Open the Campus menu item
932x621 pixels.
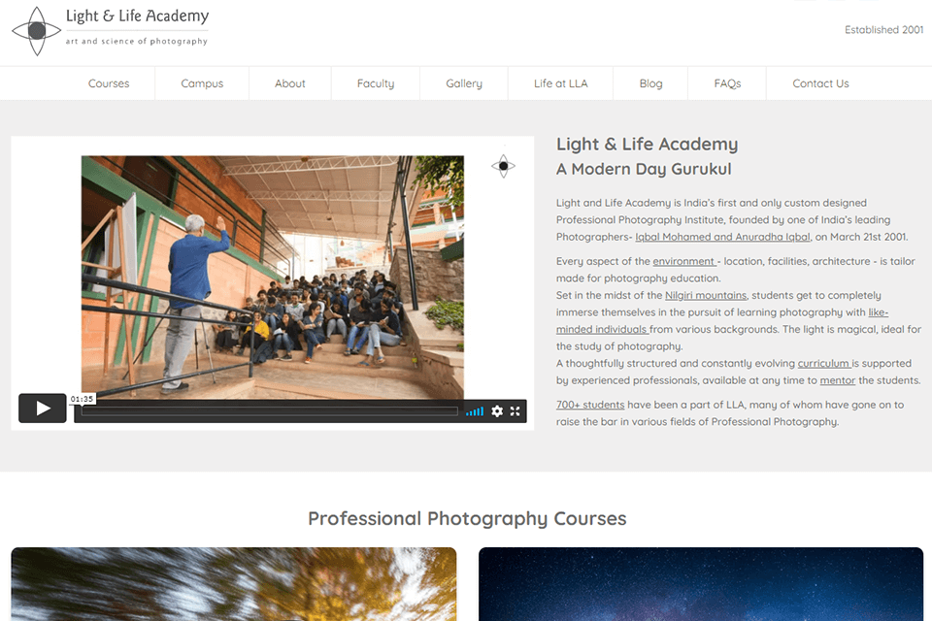click(202, 83)
